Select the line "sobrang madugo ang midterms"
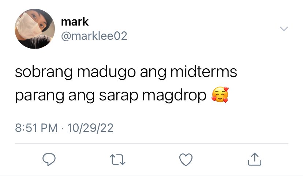The height and width of the screenshot is (176, 303). click(x=126, y=72)
